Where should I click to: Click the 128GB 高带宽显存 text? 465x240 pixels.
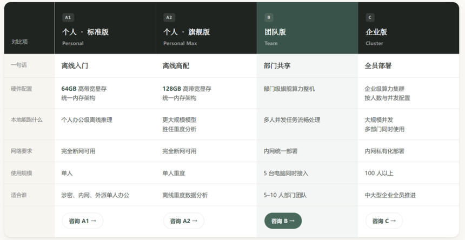pyautogui.click(x=187, y=89)
